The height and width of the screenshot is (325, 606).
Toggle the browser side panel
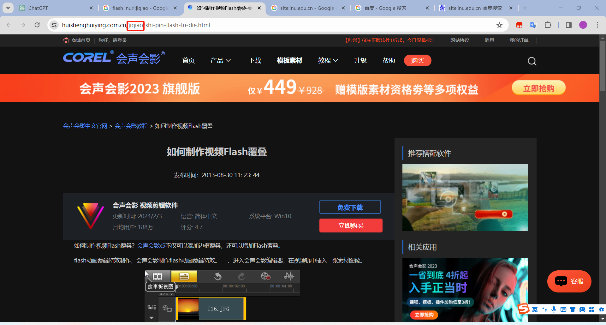click(x=569, y=25)
